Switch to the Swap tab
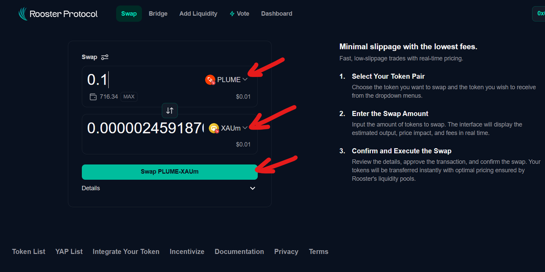The width and height of the screenshot is (545, 272). click(x=129, y=14)
